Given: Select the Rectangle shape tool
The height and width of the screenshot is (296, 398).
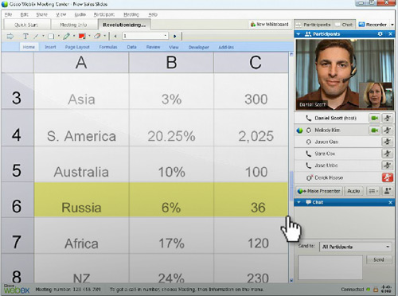Looking at the screenshot, I should pyautogui.click(x=51, y=36).
